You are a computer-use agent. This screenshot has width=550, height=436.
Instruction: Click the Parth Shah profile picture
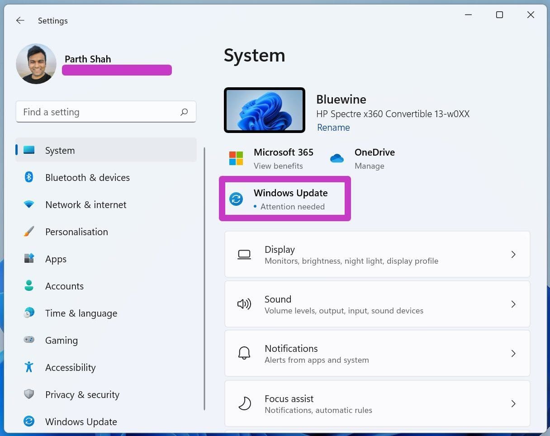pos(36,64)
